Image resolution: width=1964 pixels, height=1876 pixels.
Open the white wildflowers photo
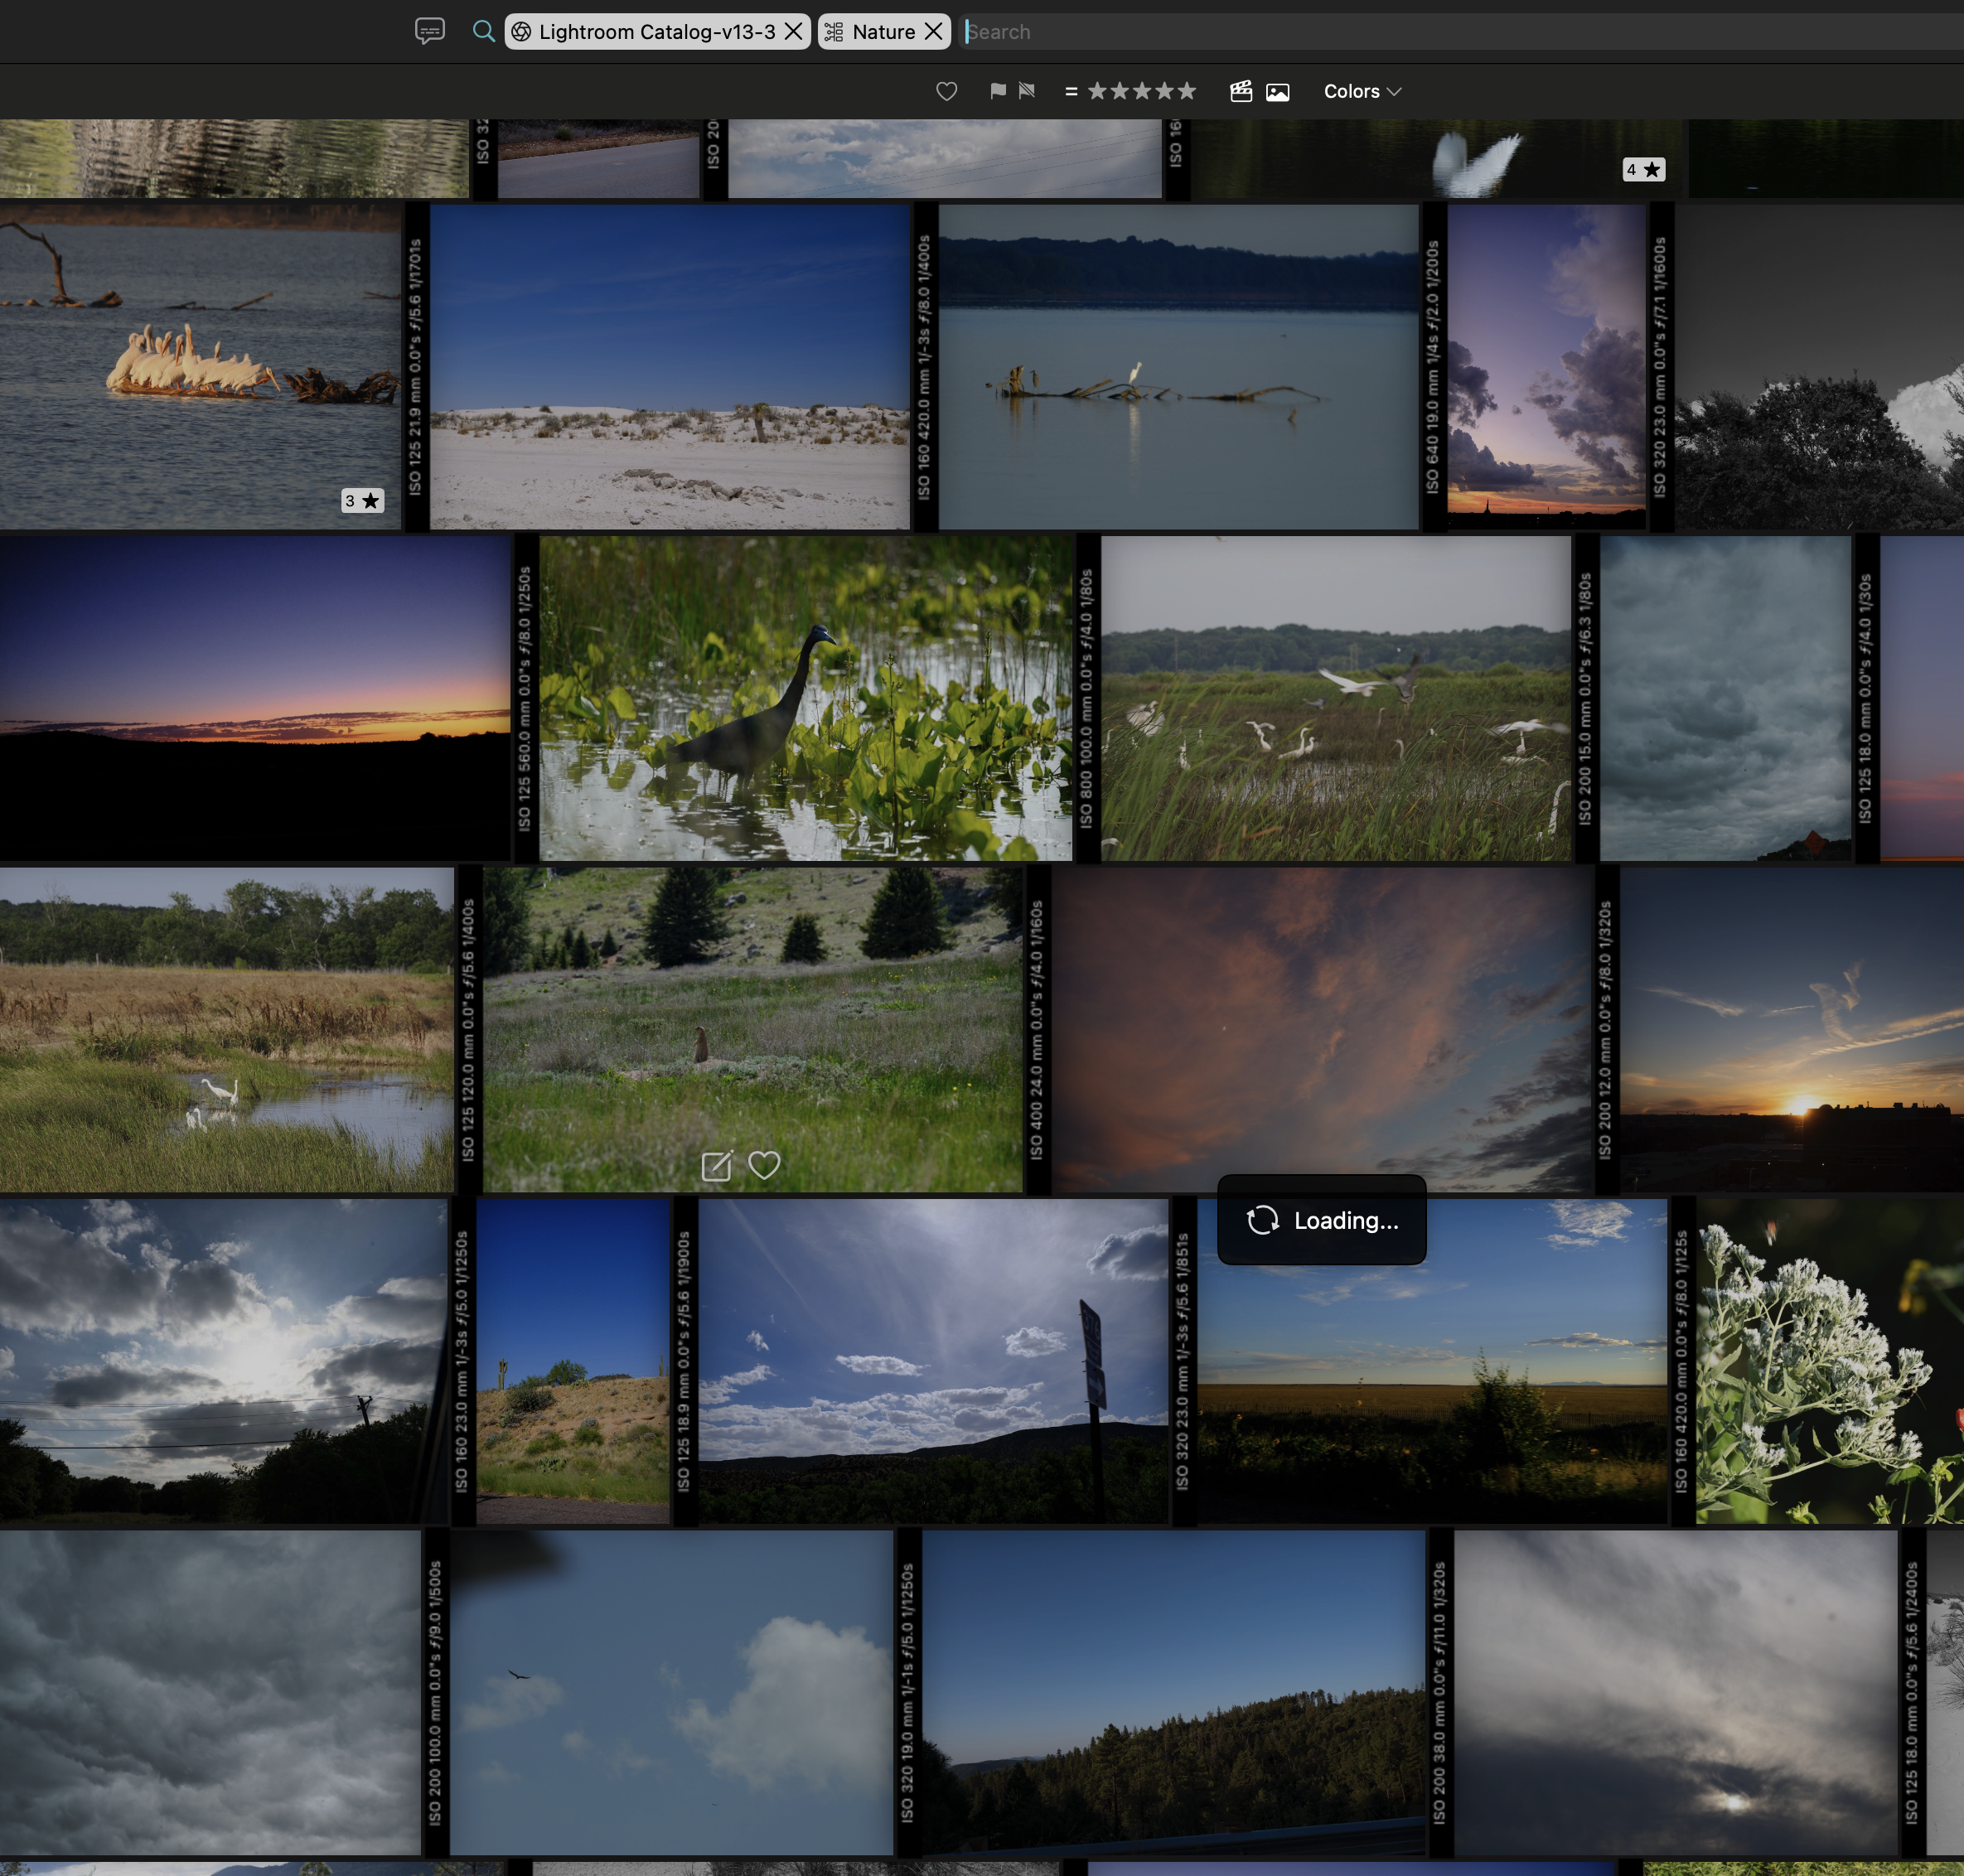[x=1830, y=1361]
